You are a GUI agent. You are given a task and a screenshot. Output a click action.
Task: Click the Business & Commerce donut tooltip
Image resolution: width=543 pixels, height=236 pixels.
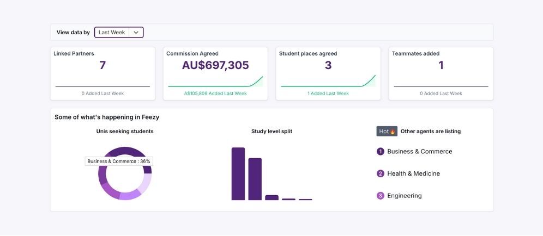point(119,162)
